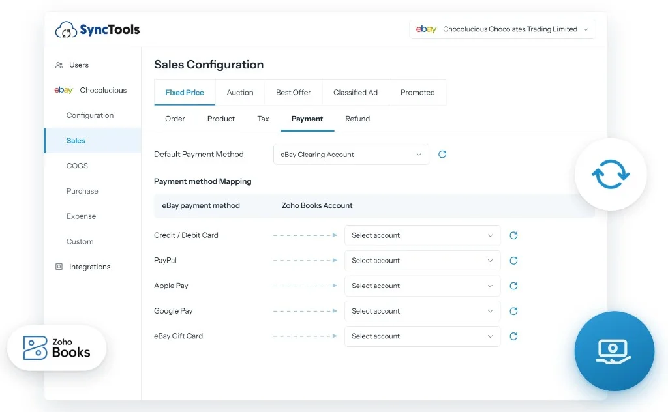Click the eBay logo in company selector

(x=427, y=29)
